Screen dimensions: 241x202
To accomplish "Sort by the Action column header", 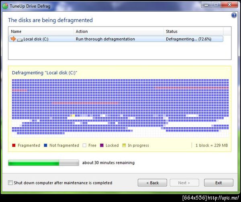I will pos(118,31).
